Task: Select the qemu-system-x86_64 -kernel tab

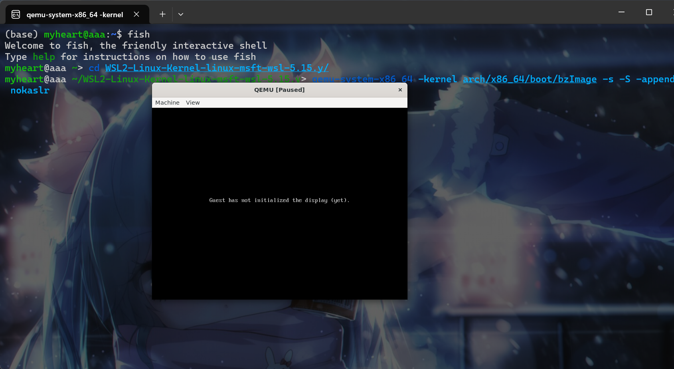Action: pos(75,15)
